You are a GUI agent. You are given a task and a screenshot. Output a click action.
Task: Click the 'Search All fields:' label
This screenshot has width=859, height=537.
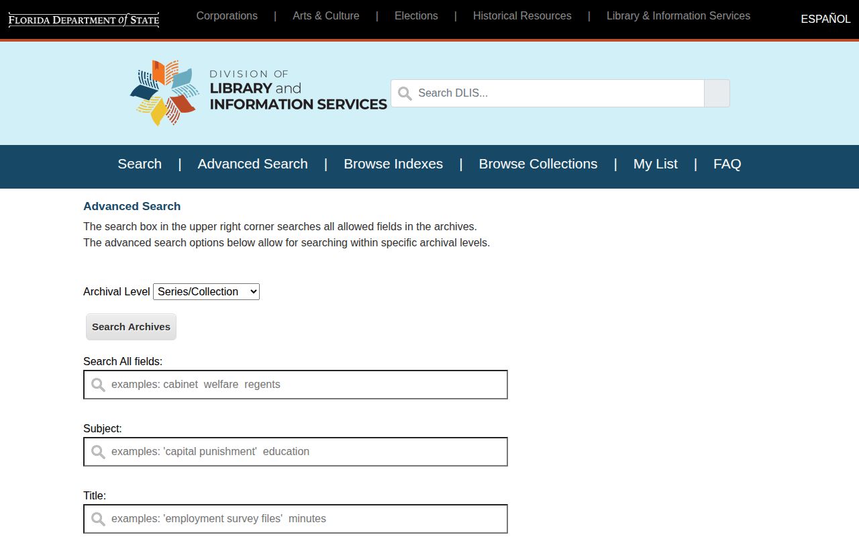coord(123,361)
